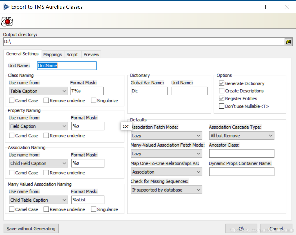Click Save without Generating button
296x235 pixels.
pyautogui.click(x=31, y=228)
